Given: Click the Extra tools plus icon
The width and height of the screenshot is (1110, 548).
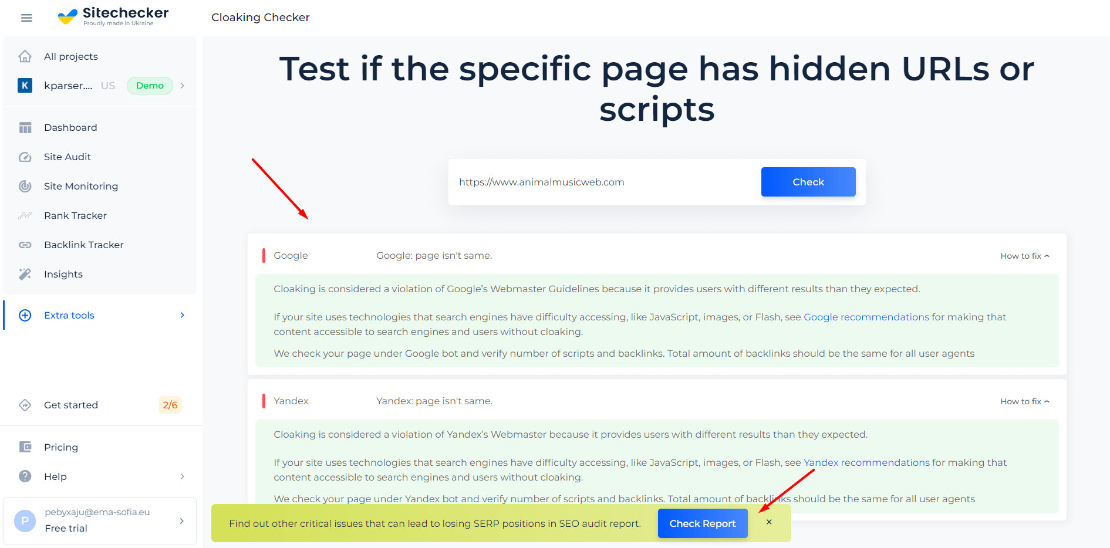Looking at the screenshot, I should coord(25,315).
